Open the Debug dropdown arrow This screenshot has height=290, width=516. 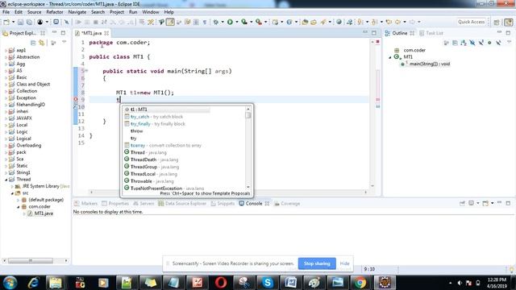click(x=223, y=22)
